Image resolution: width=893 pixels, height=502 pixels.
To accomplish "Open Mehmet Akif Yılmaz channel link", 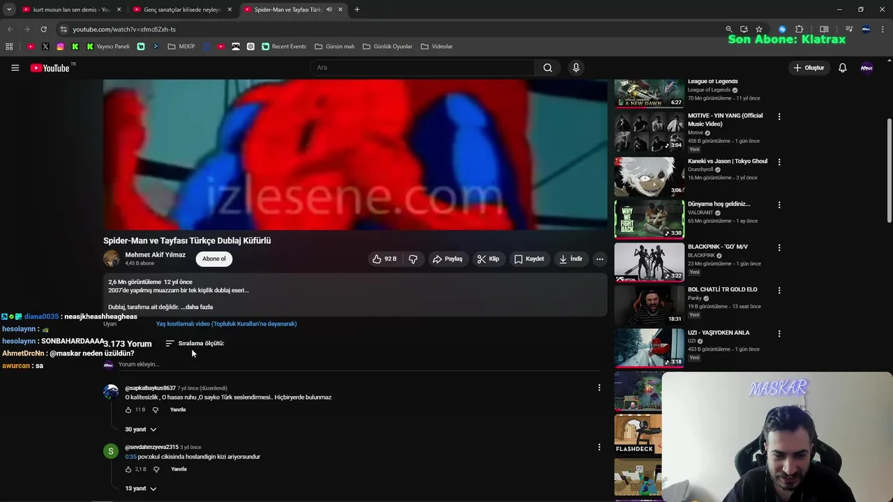I will pyautogui.click(x=155, y=255).
